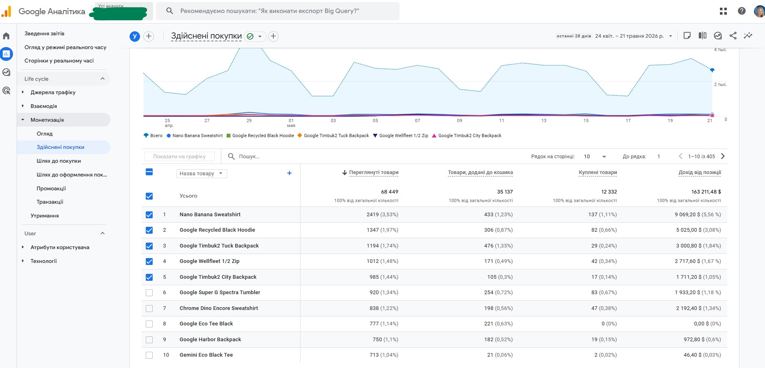Click the plus icon after report title
The width and height of the screenshot is (765, 368).
(273, 36)
